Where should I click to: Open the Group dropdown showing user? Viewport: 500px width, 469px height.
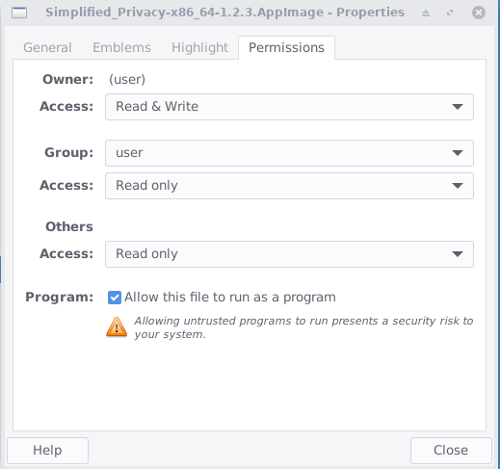coord(289,153)
